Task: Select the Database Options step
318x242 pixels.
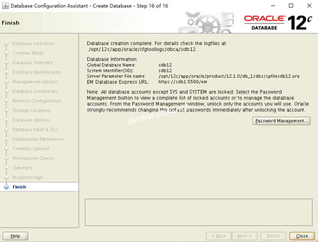Action: pos(31,120)
